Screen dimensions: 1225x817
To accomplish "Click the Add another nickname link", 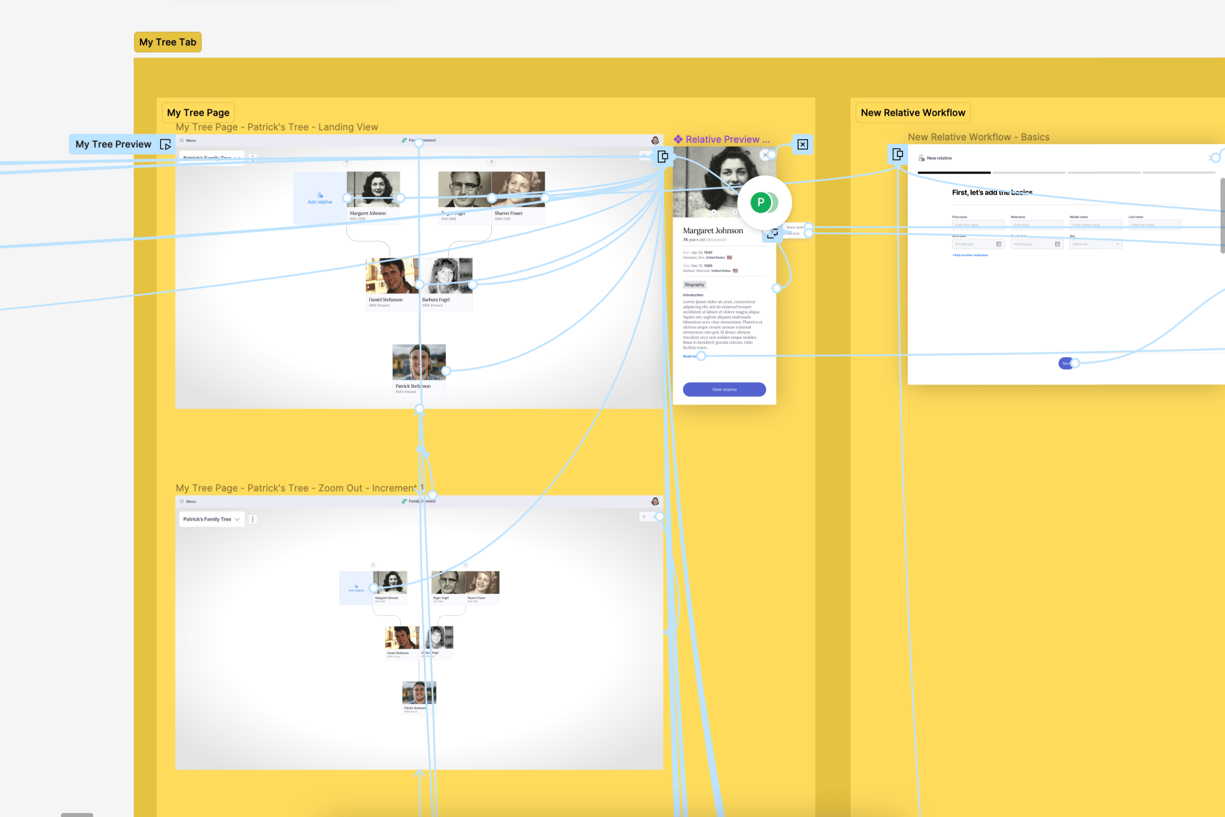I will pos(970,255).
